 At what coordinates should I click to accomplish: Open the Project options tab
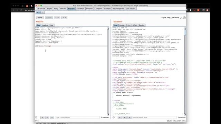point(118,9)
